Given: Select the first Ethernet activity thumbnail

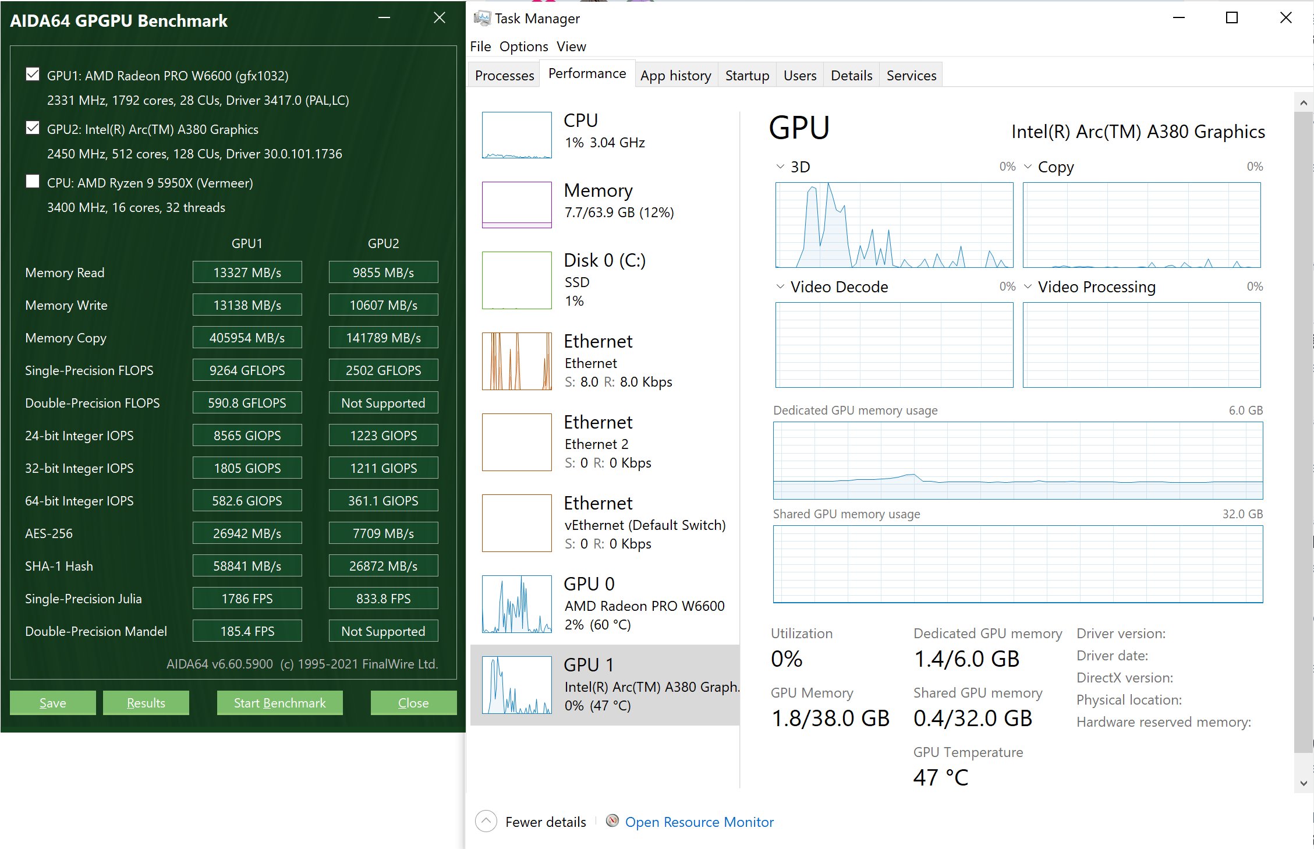Looking at the screenshot, I should pyautogui.click(x=517, y=361).
